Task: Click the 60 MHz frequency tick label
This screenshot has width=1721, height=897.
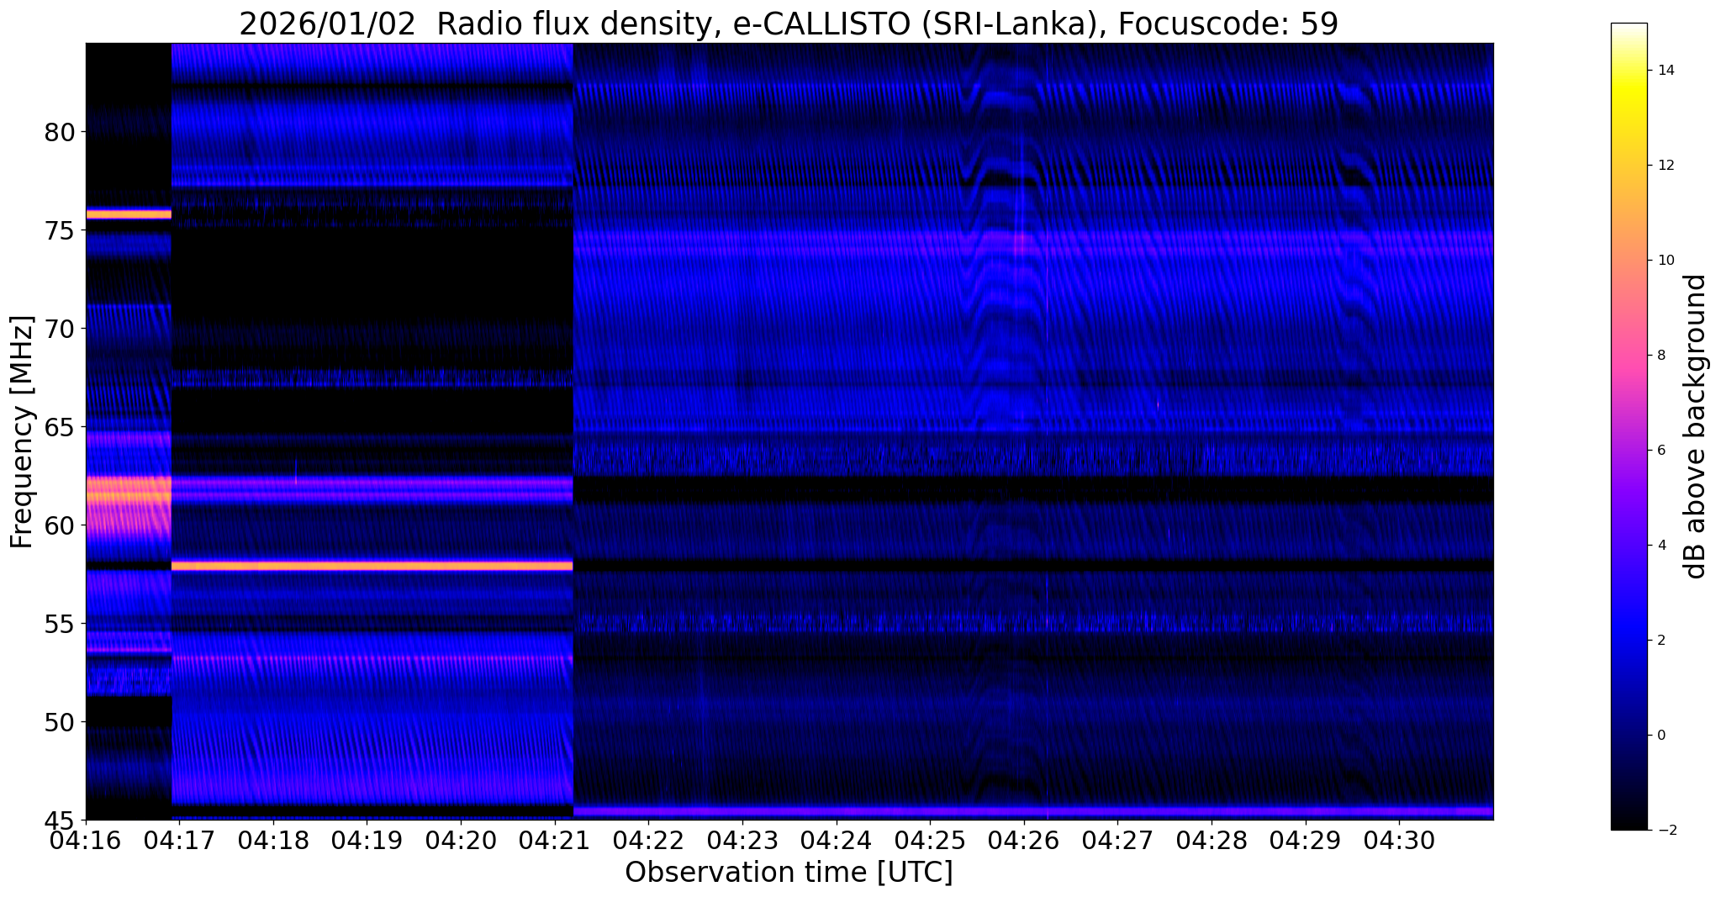Action: 60,525
